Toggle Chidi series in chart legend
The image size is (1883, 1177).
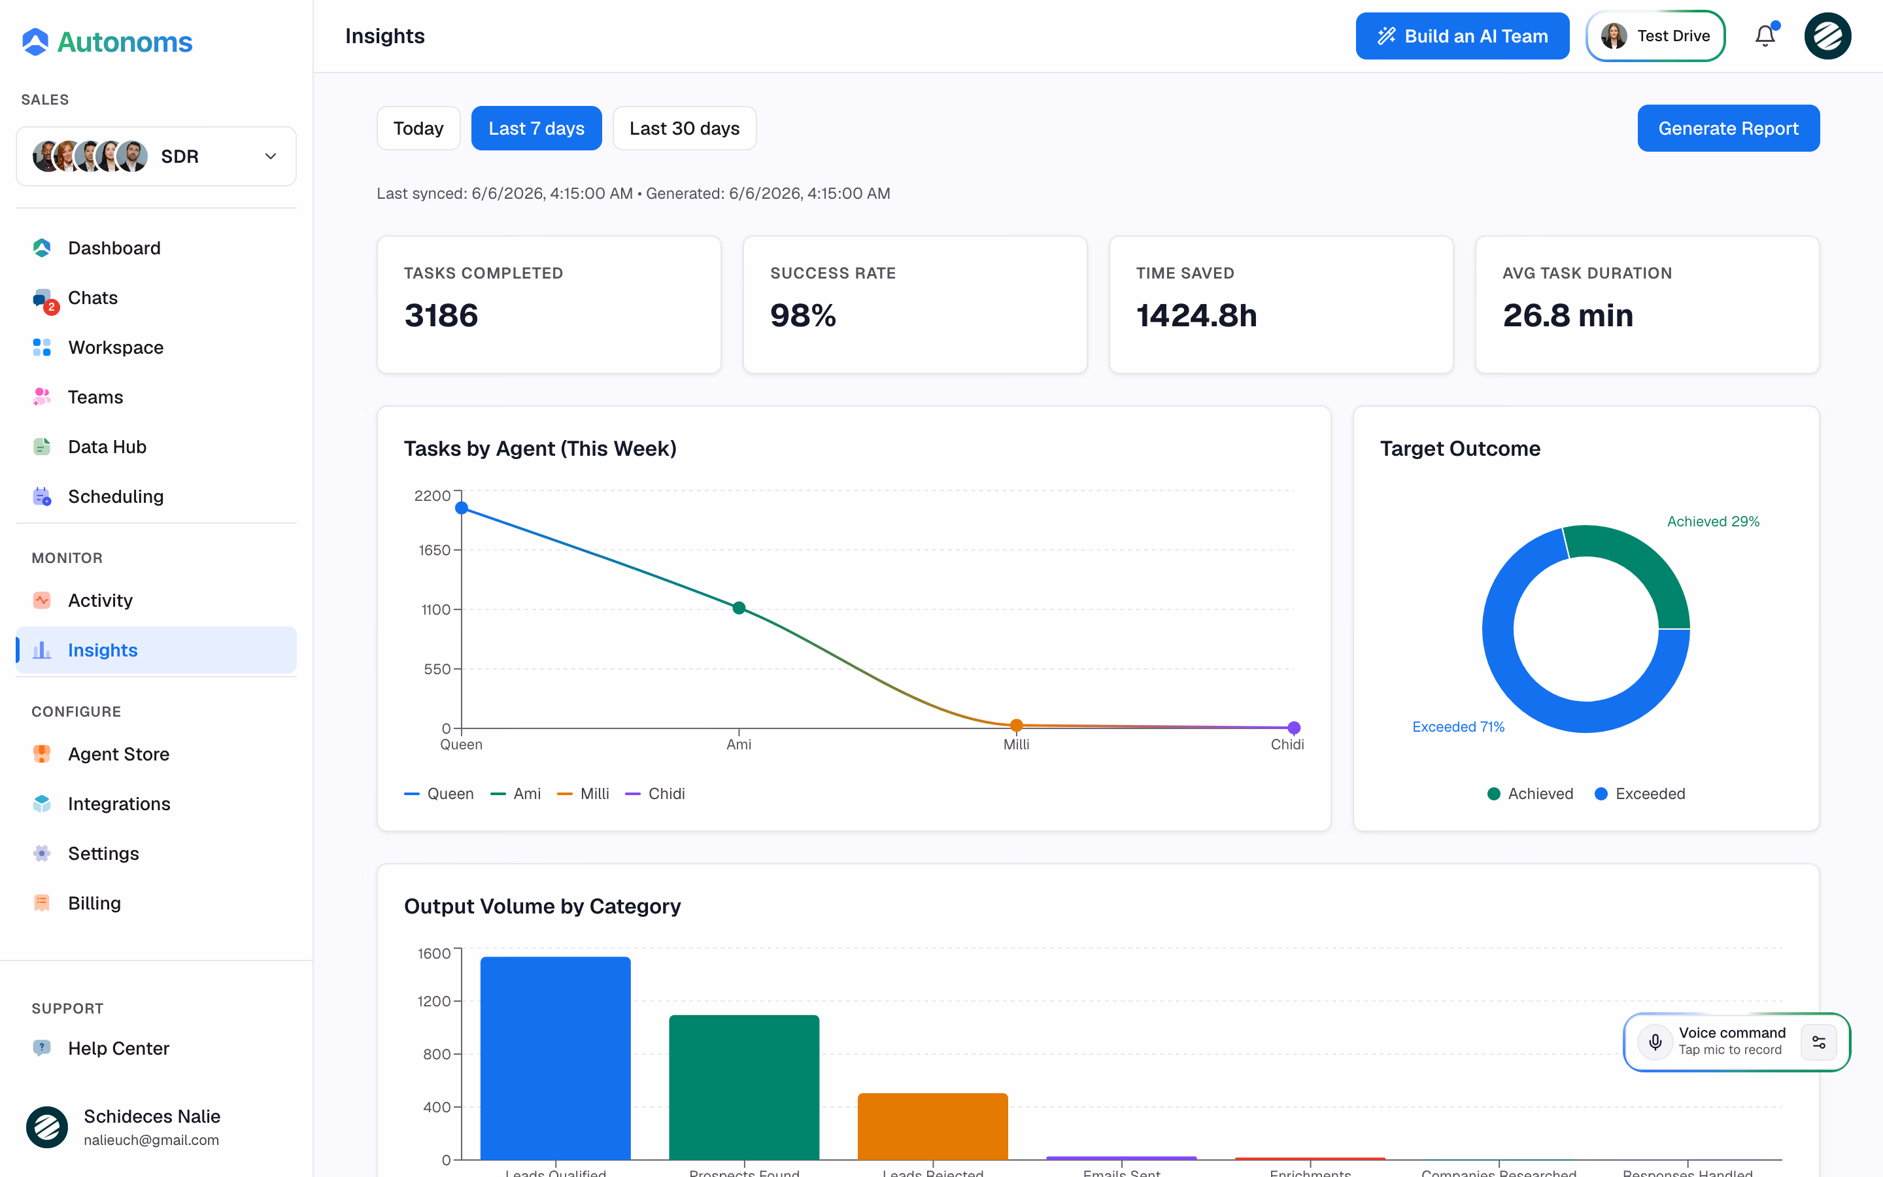click(655, 794)
